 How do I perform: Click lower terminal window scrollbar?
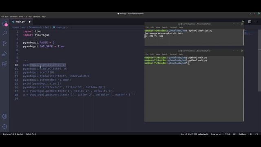(243, 89)
